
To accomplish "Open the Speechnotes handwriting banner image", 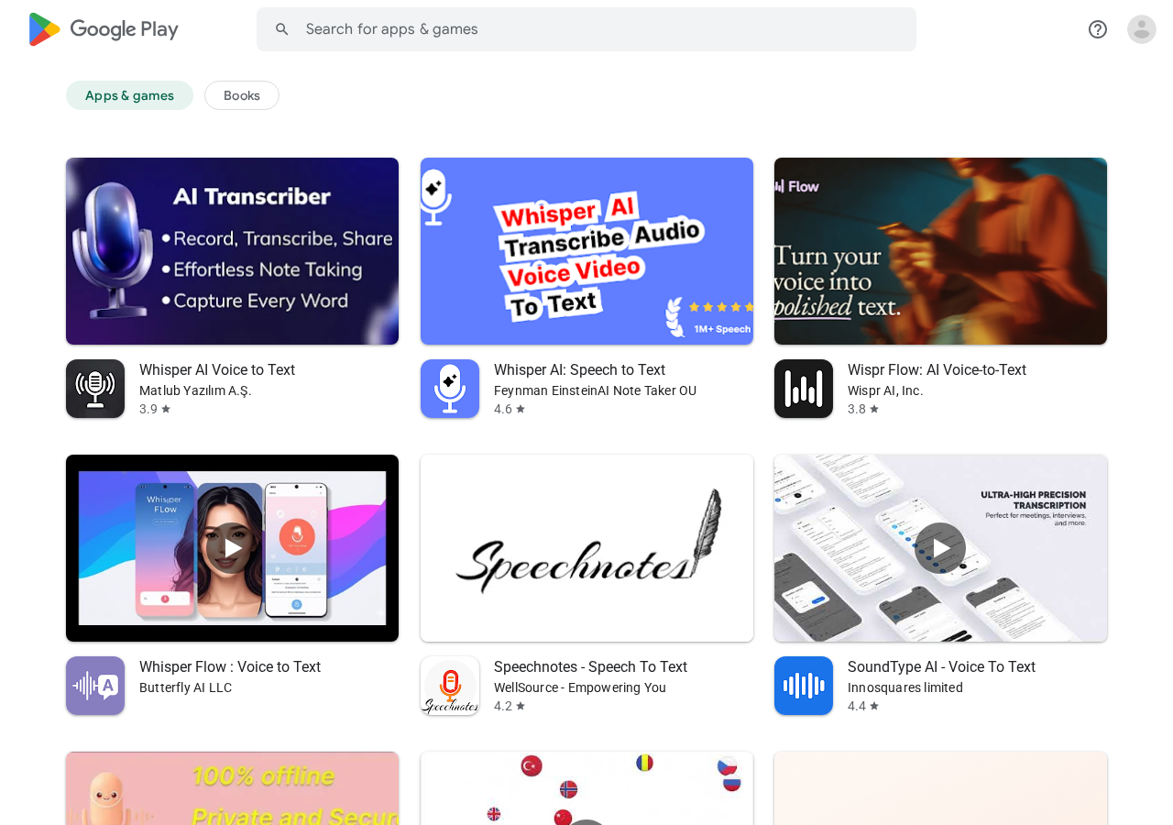I will click(x=586, y=548).
